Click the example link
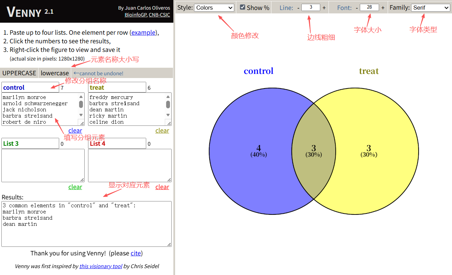Viewport: 452px width, 275px height. 143,33
